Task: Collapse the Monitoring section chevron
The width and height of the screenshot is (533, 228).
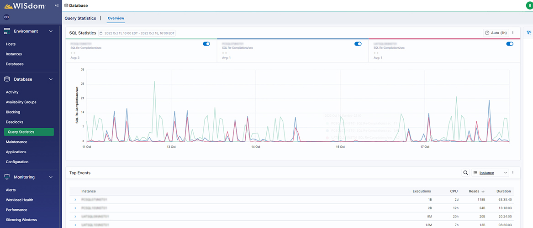Action: 51,177
